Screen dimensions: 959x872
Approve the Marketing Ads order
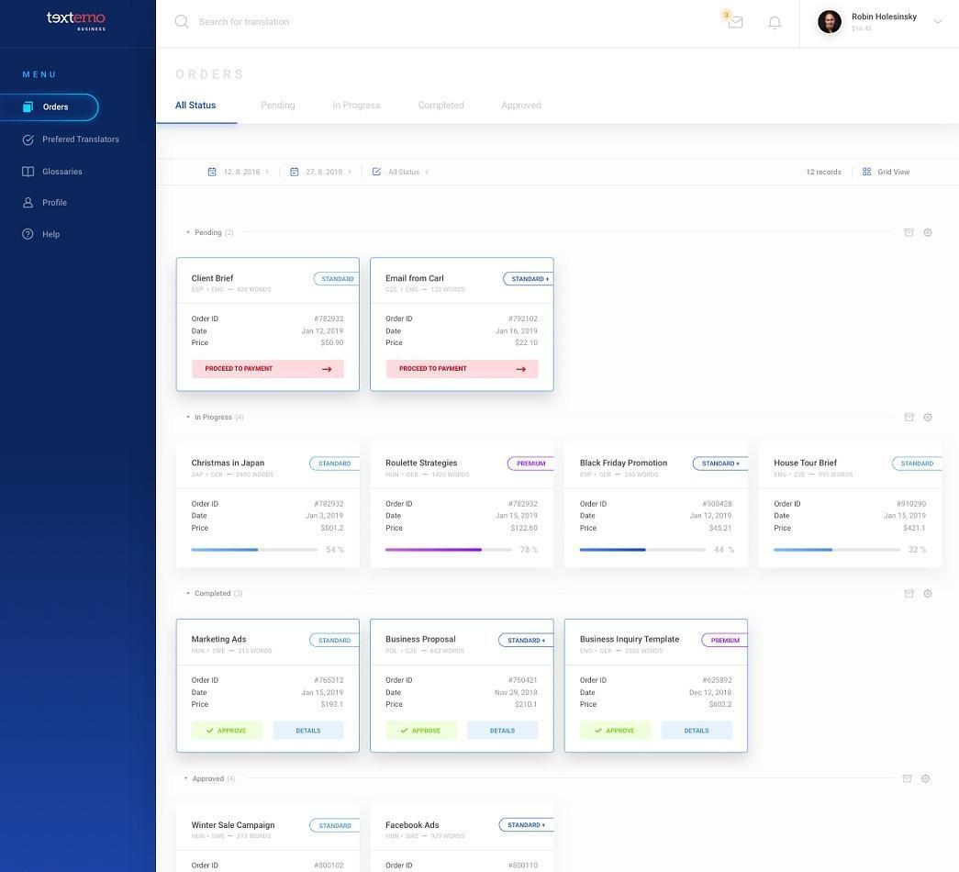[x=227, y=731]
